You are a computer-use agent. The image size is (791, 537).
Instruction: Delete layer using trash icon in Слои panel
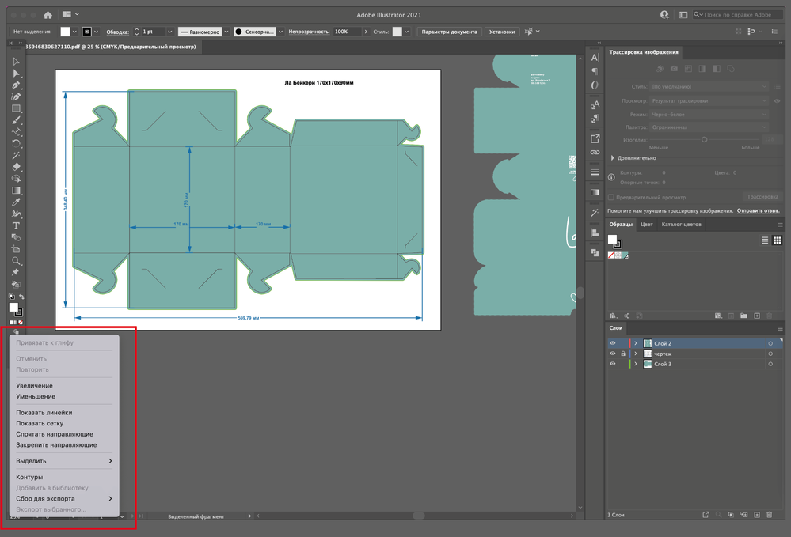click(x=769, y=515)
